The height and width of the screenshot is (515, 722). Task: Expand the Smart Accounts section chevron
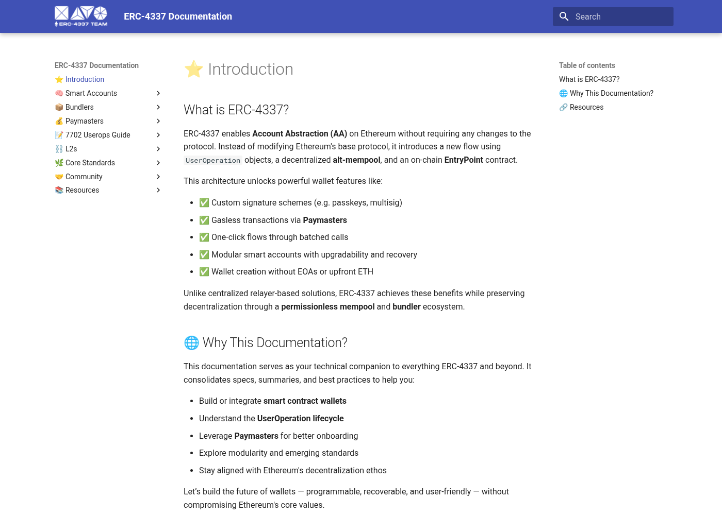pyautogui.click(x=158, y=93)
